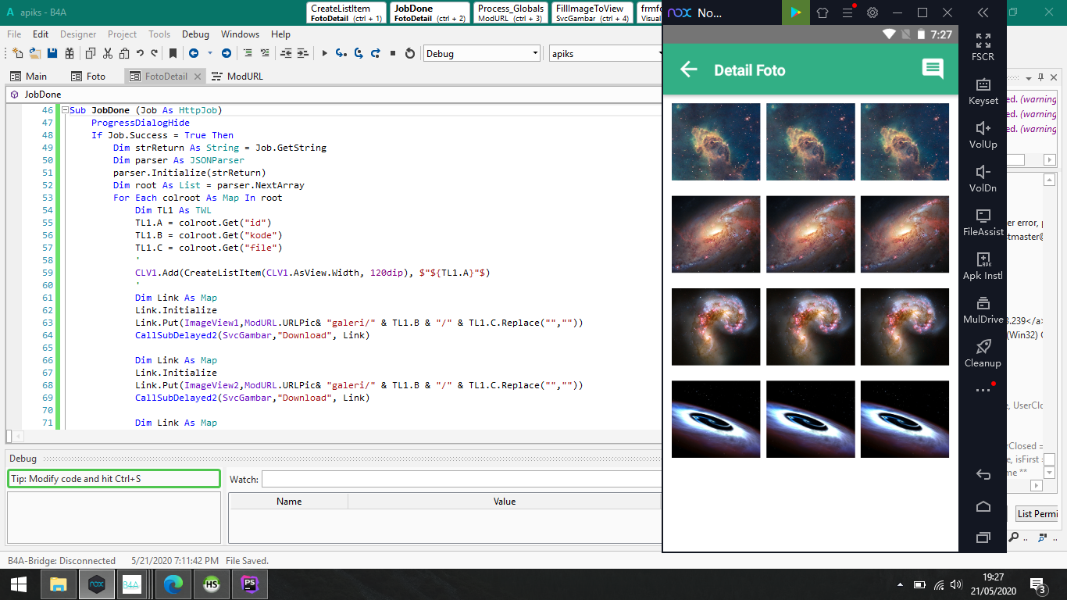The image size is (1067, 600).
Task: Close the FotoDetail tab
Action: [x=197, y=76]
